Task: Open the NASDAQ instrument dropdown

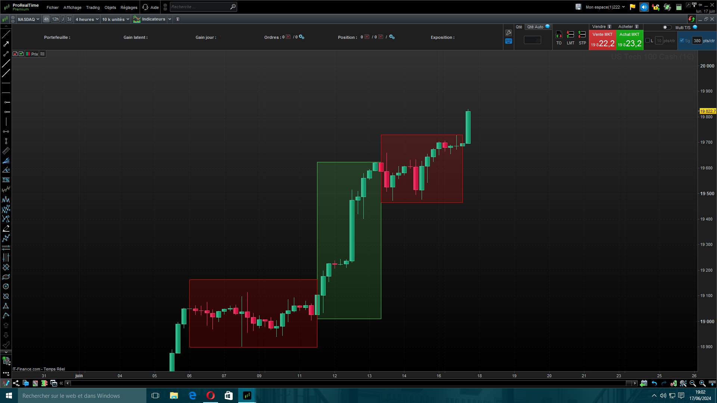Action: tap(28, 19)
